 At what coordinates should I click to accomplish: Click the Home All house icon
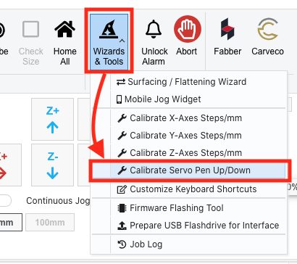coord(65,29)
